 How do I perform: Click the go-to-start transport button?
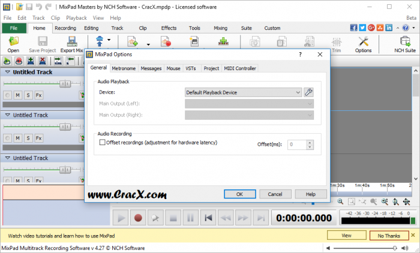tap(208, 218)
